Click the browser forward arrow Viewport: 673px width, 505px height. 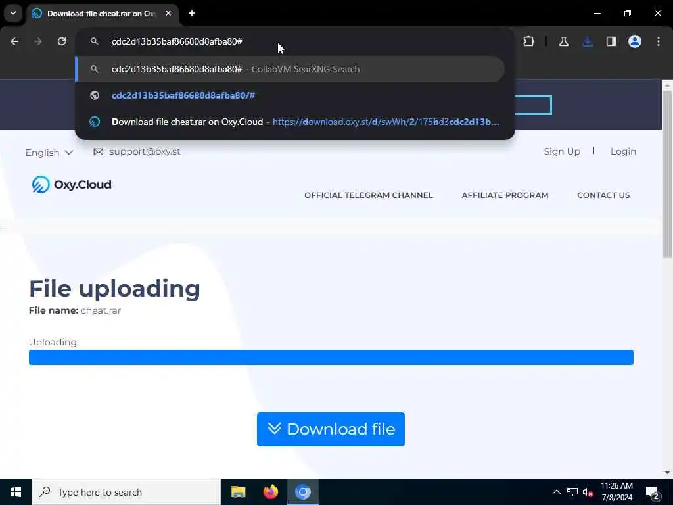coord(38,41)
